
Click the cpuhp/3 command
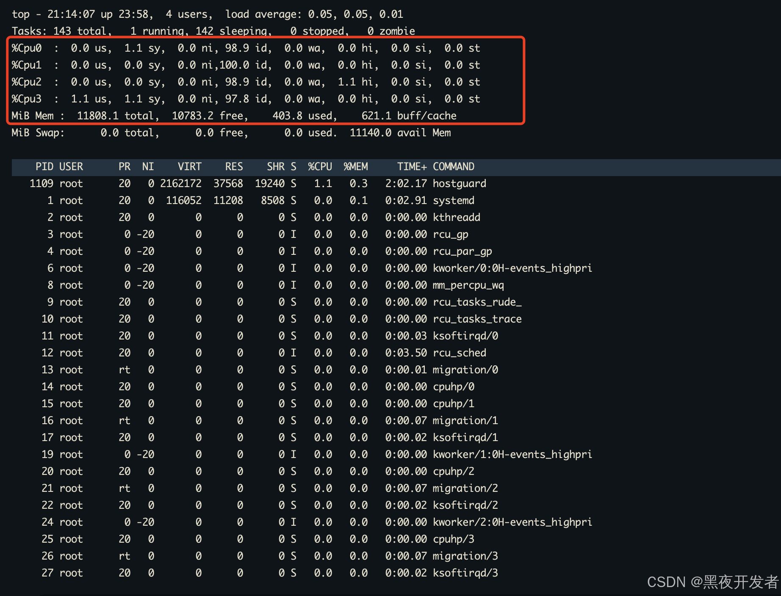coord(454,539)
